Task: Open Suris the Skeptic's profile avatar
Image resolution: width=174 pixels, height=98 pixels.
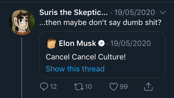Action: pos(22,22)
